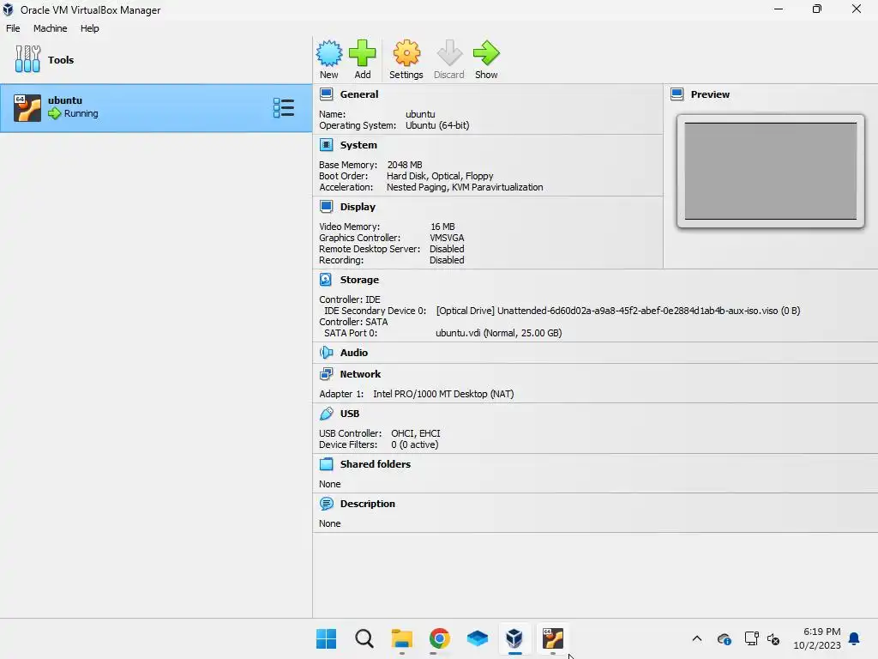Open the Audio section heading link
The width and height of the screenshot is (878, 659).
354,352
